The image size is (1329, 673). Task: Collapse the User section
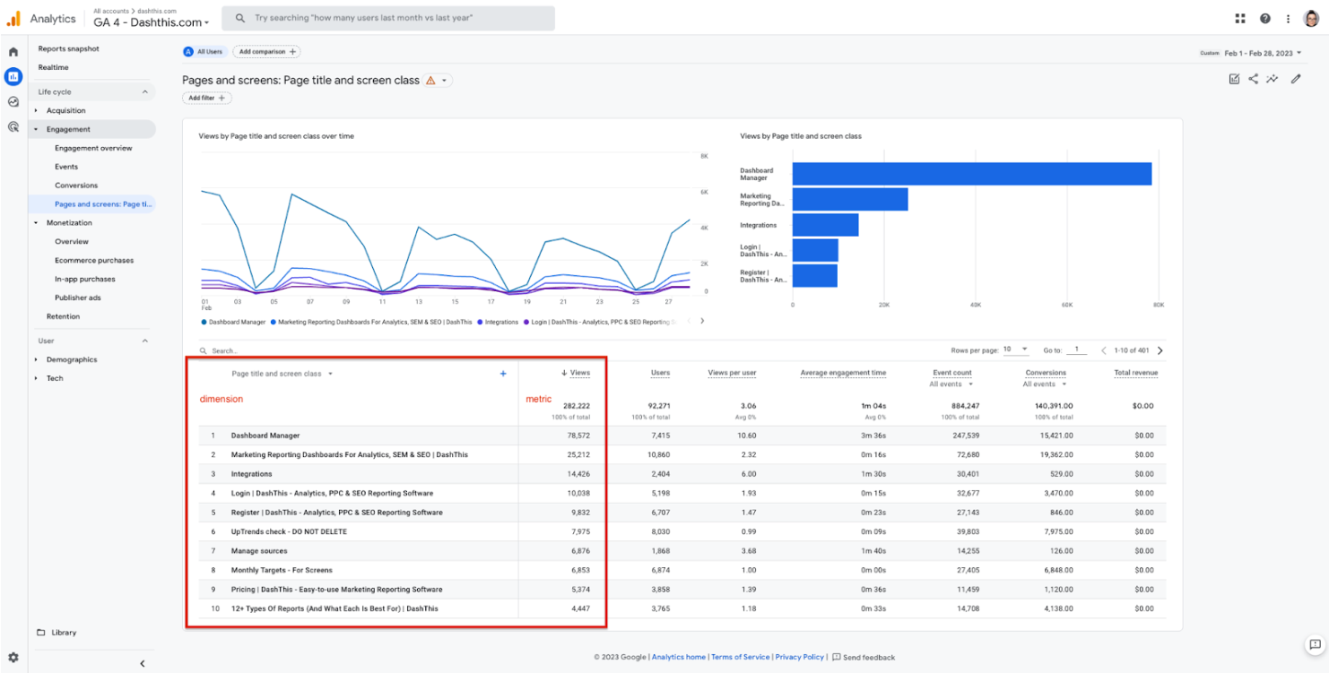145,341
